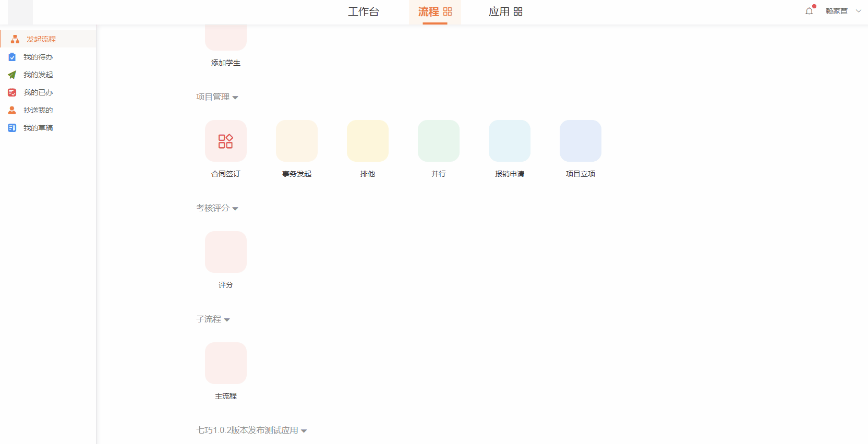The height and width of the screenshot is (444, 868).
Task: Click the grid icon beside 流程
Action: [x=448, y=11]
